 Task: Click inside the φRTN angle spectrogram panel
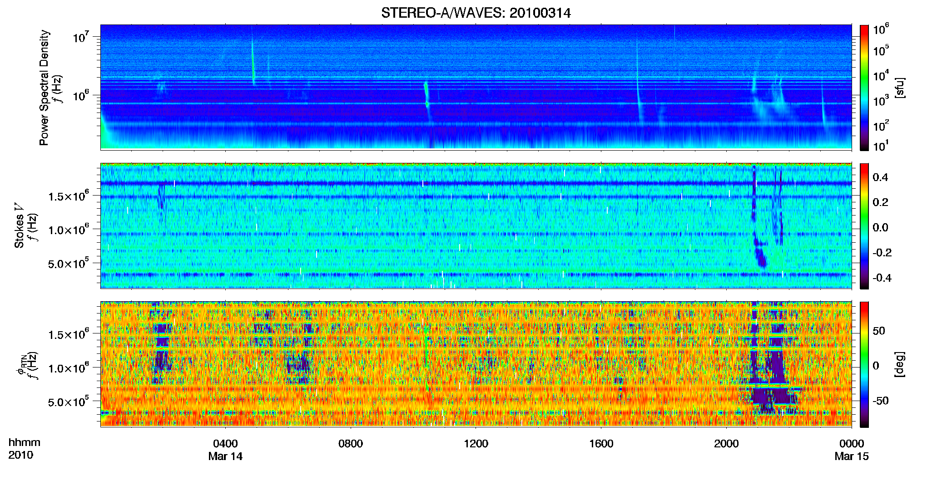[x=476, y=364]
